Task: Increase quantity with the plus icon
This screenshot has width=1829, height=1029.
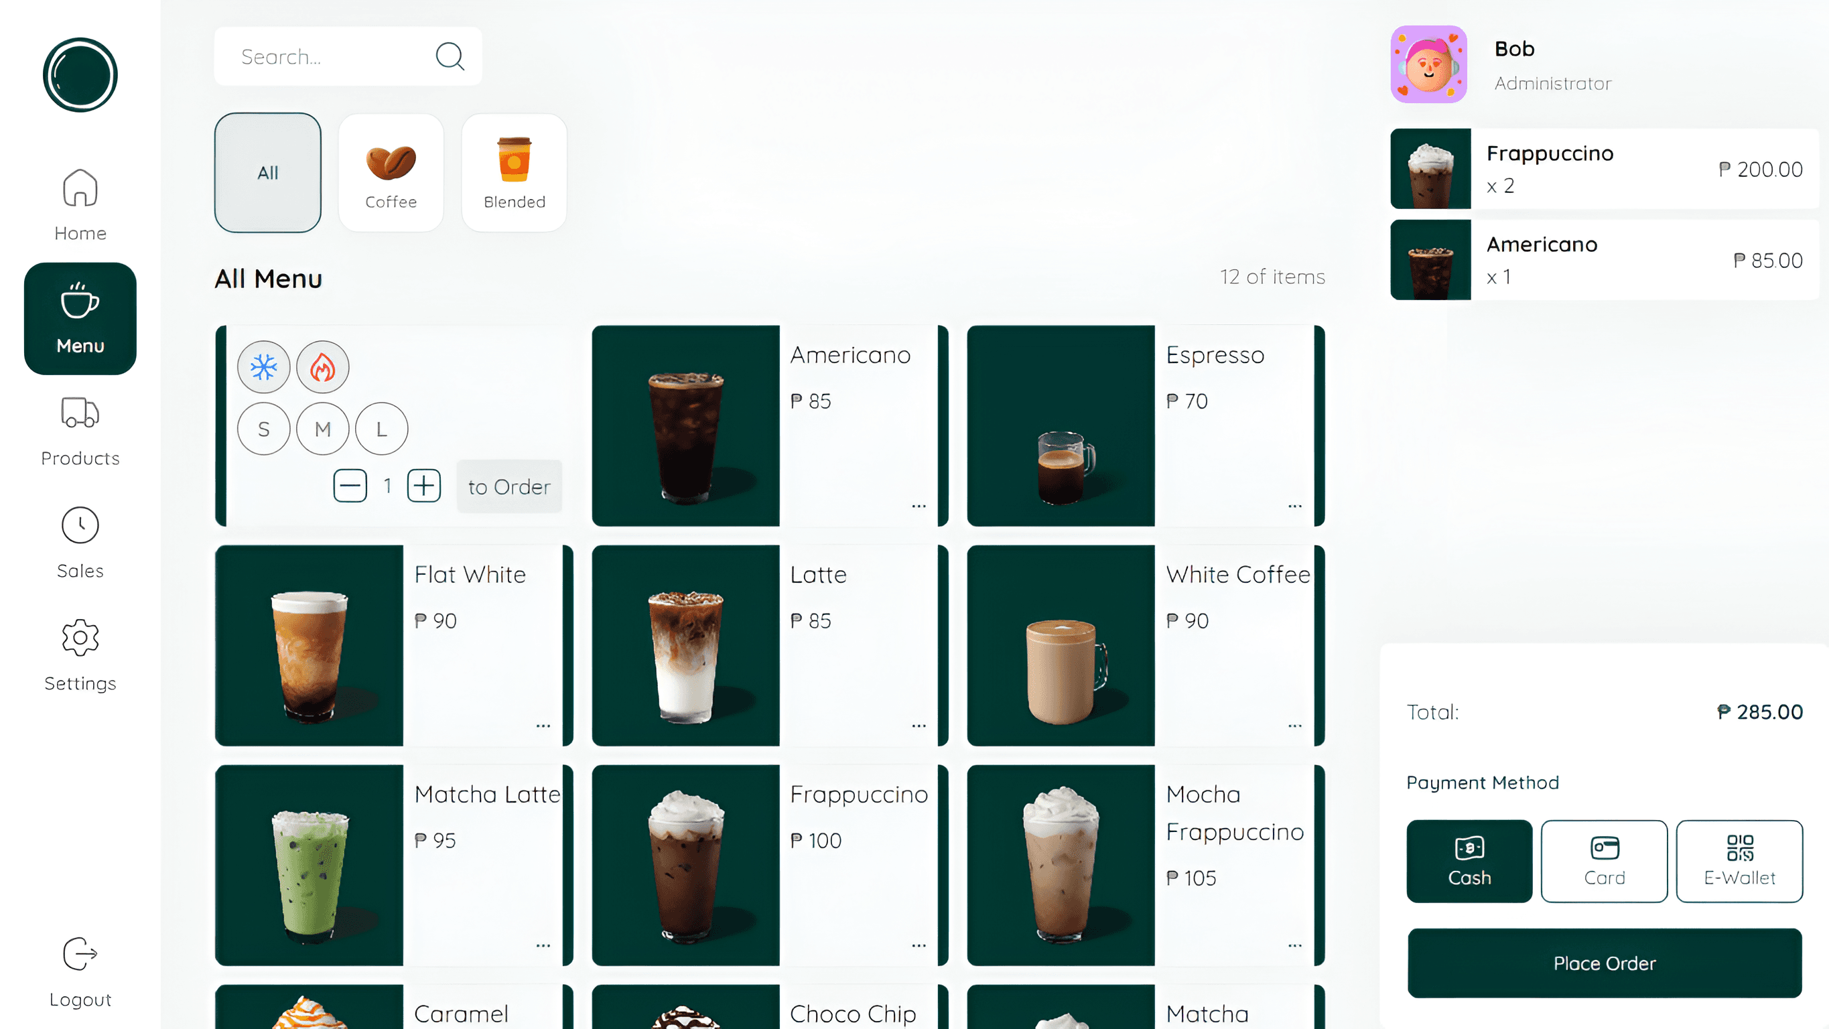Action: point(424,486)
